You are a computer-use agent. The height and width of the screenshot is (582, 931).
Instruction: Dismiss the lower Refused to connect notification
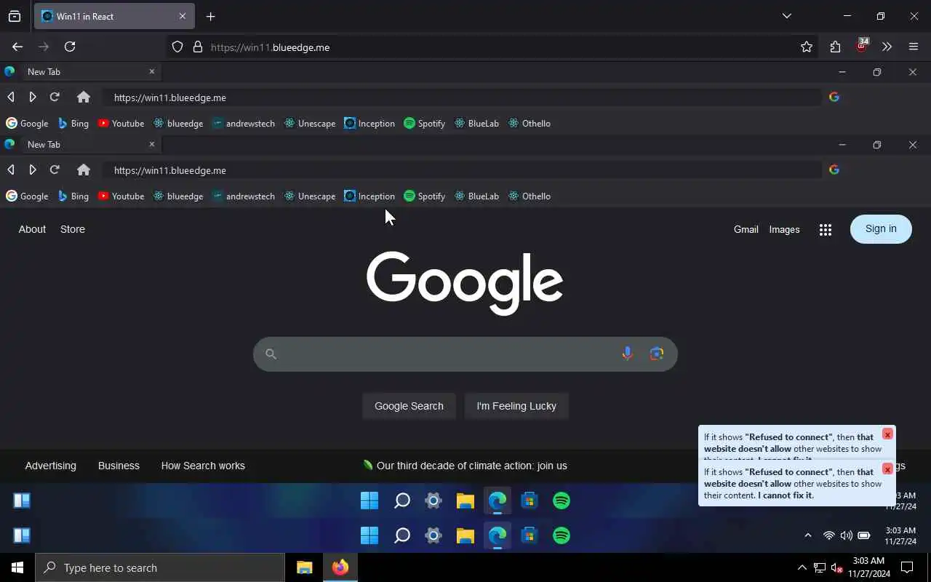887,469
